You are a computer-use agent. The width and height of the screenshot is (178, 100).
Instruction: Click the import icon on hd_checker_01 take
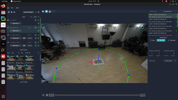[x=36, y=27]
